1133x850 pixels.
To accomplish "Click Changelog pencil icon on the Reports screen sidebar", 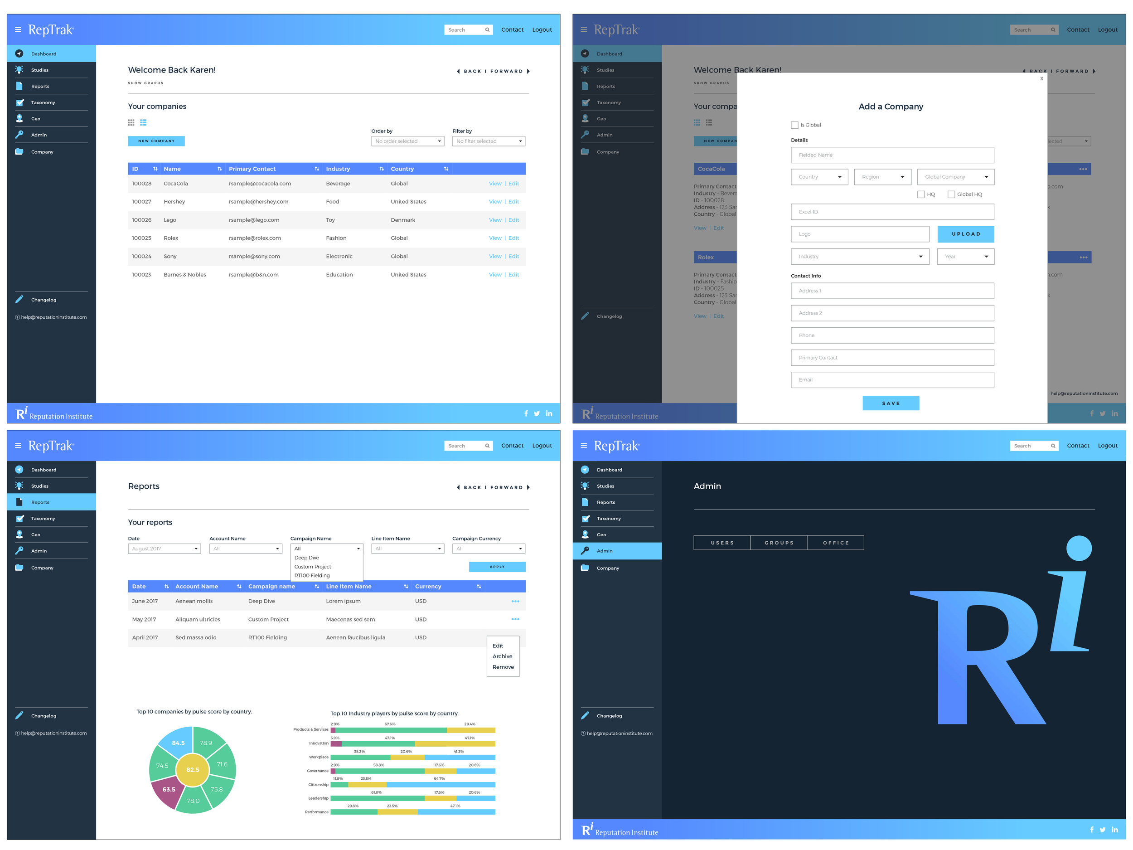I will pyautogui.click(x=19, y=715).
